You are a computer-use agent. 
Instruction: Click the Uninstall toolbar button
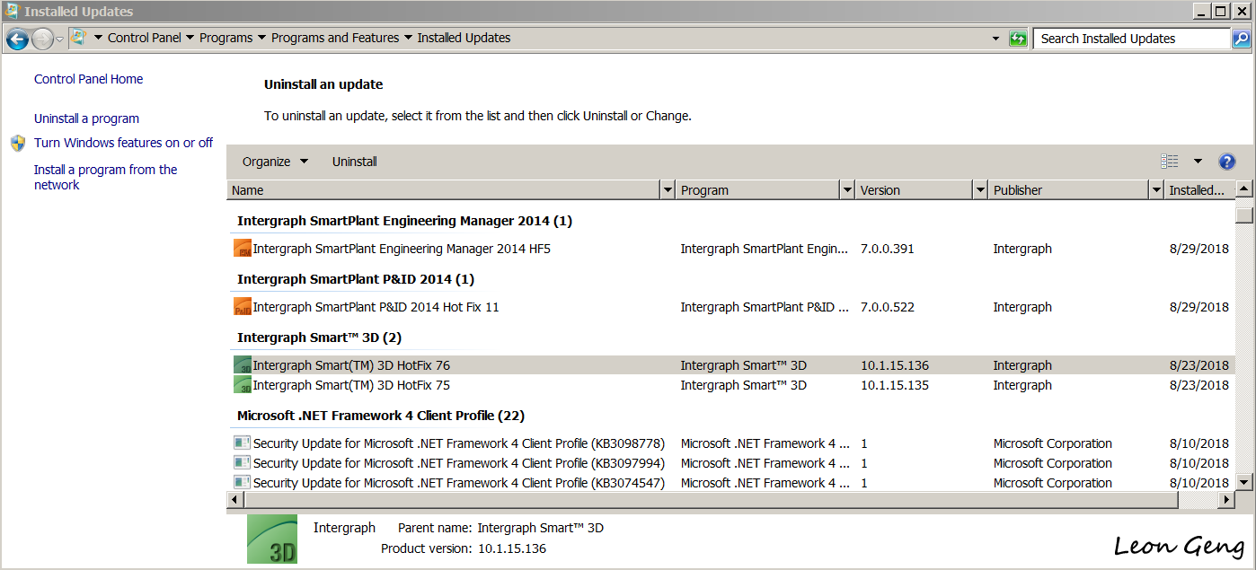(x=355, y=162)
